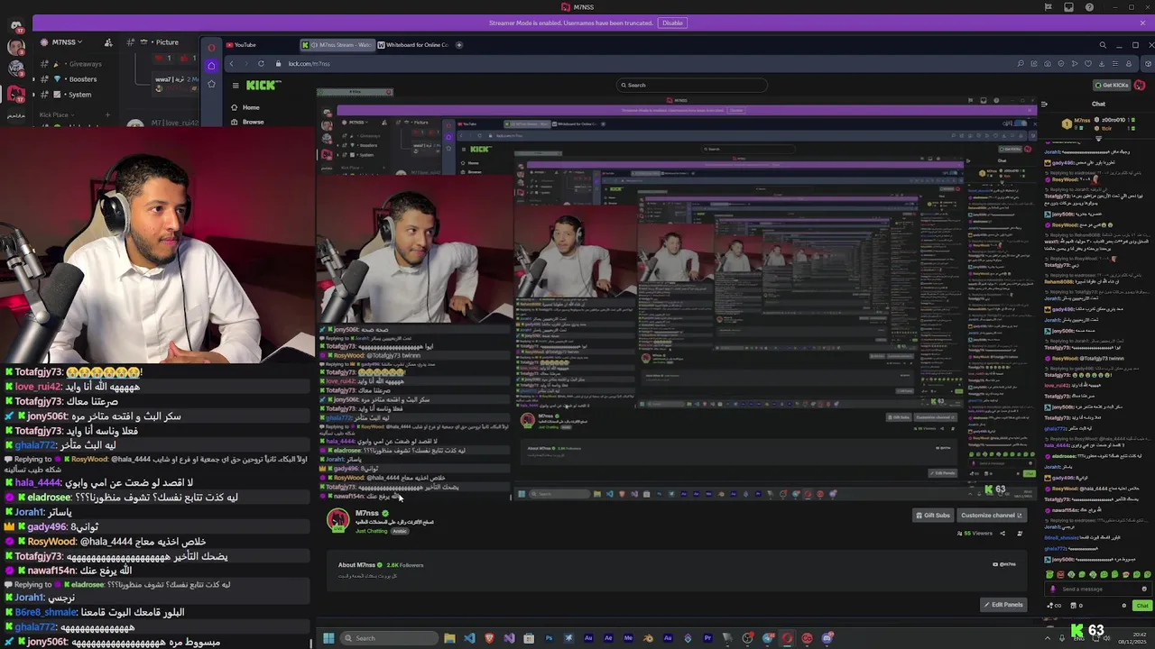Click the Arabic language tag under M7nss

point(399,531)
